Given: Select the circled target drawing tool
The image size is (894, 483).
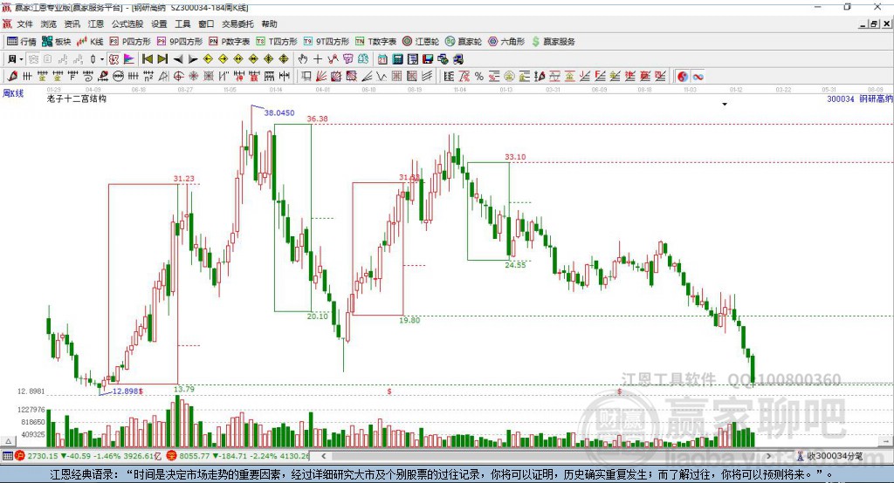Looking at the screenshot, I should click(178, 76).
